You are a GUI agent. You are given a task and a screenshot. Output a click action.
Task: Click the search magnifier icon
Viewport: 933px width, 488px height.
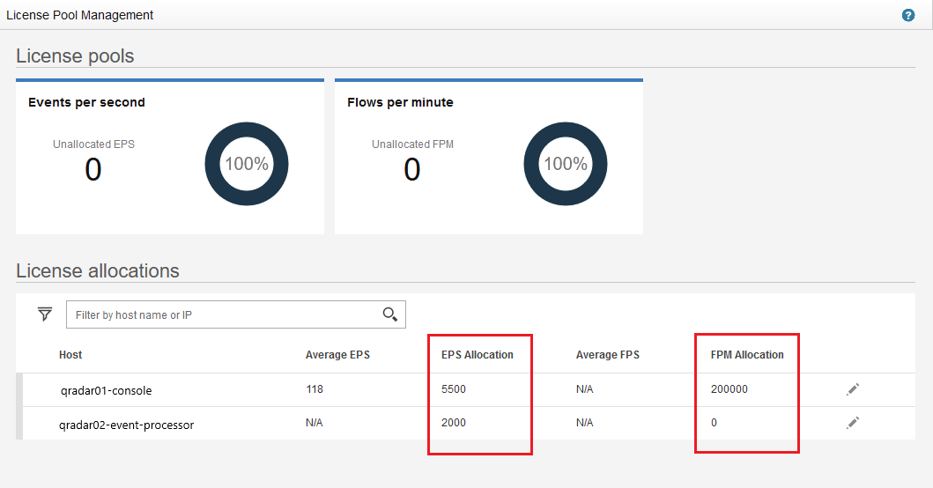coord(389,314)
